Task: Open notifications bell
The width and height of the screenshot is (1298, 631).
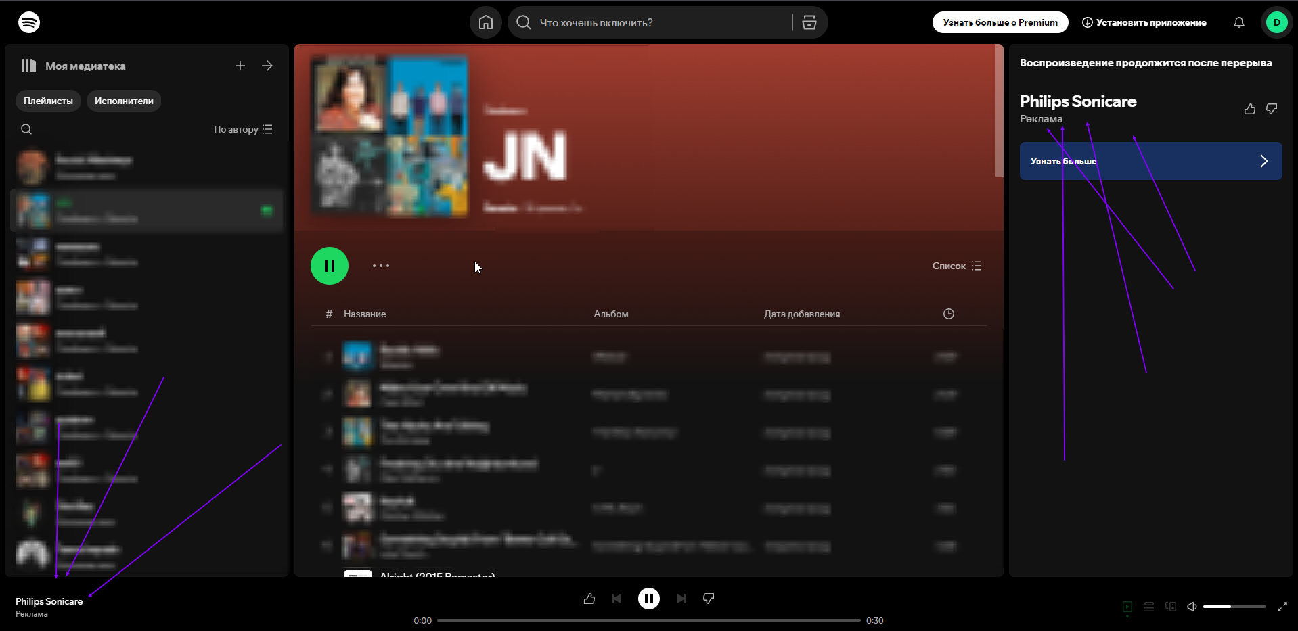Action: pyautogui.click(x=1238, y=22)
